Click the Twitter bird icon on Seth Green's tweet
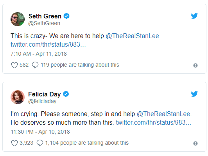 194,16
